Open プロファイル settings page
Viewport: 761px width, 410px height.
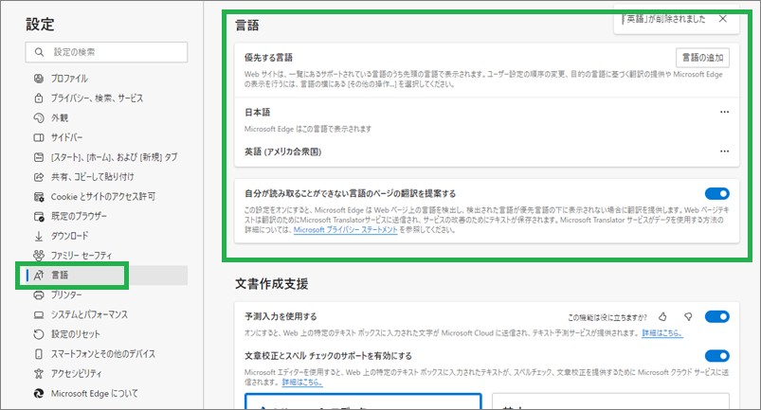pyautogui.click(x=69, y=78)
